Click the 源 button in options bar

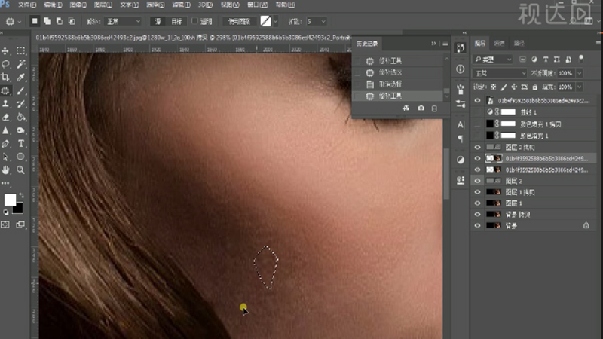click(x=158, y=22)
